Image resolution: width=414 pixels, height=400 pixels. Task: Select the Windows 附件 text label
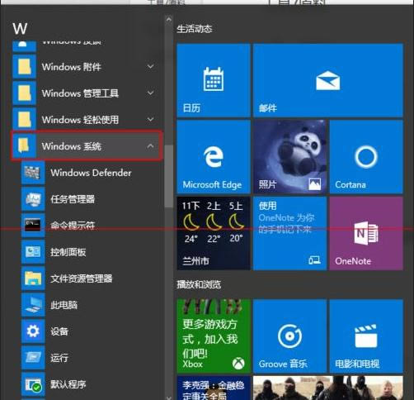72,67
